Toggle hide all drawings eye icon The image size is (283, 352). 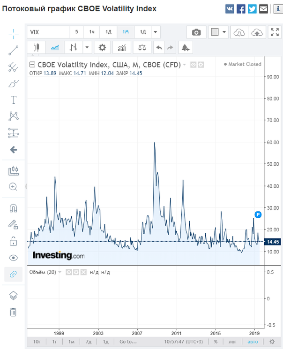click(14, 258)
